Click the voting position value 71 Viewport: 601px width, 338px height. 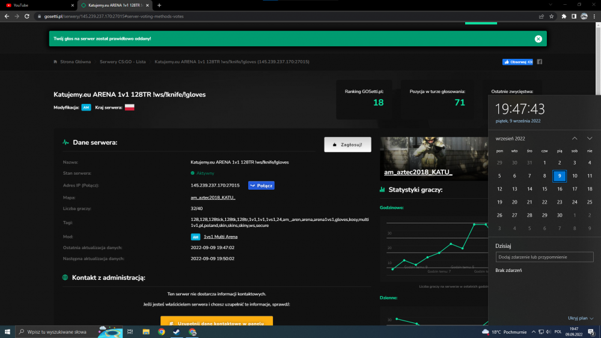(460, 103)
